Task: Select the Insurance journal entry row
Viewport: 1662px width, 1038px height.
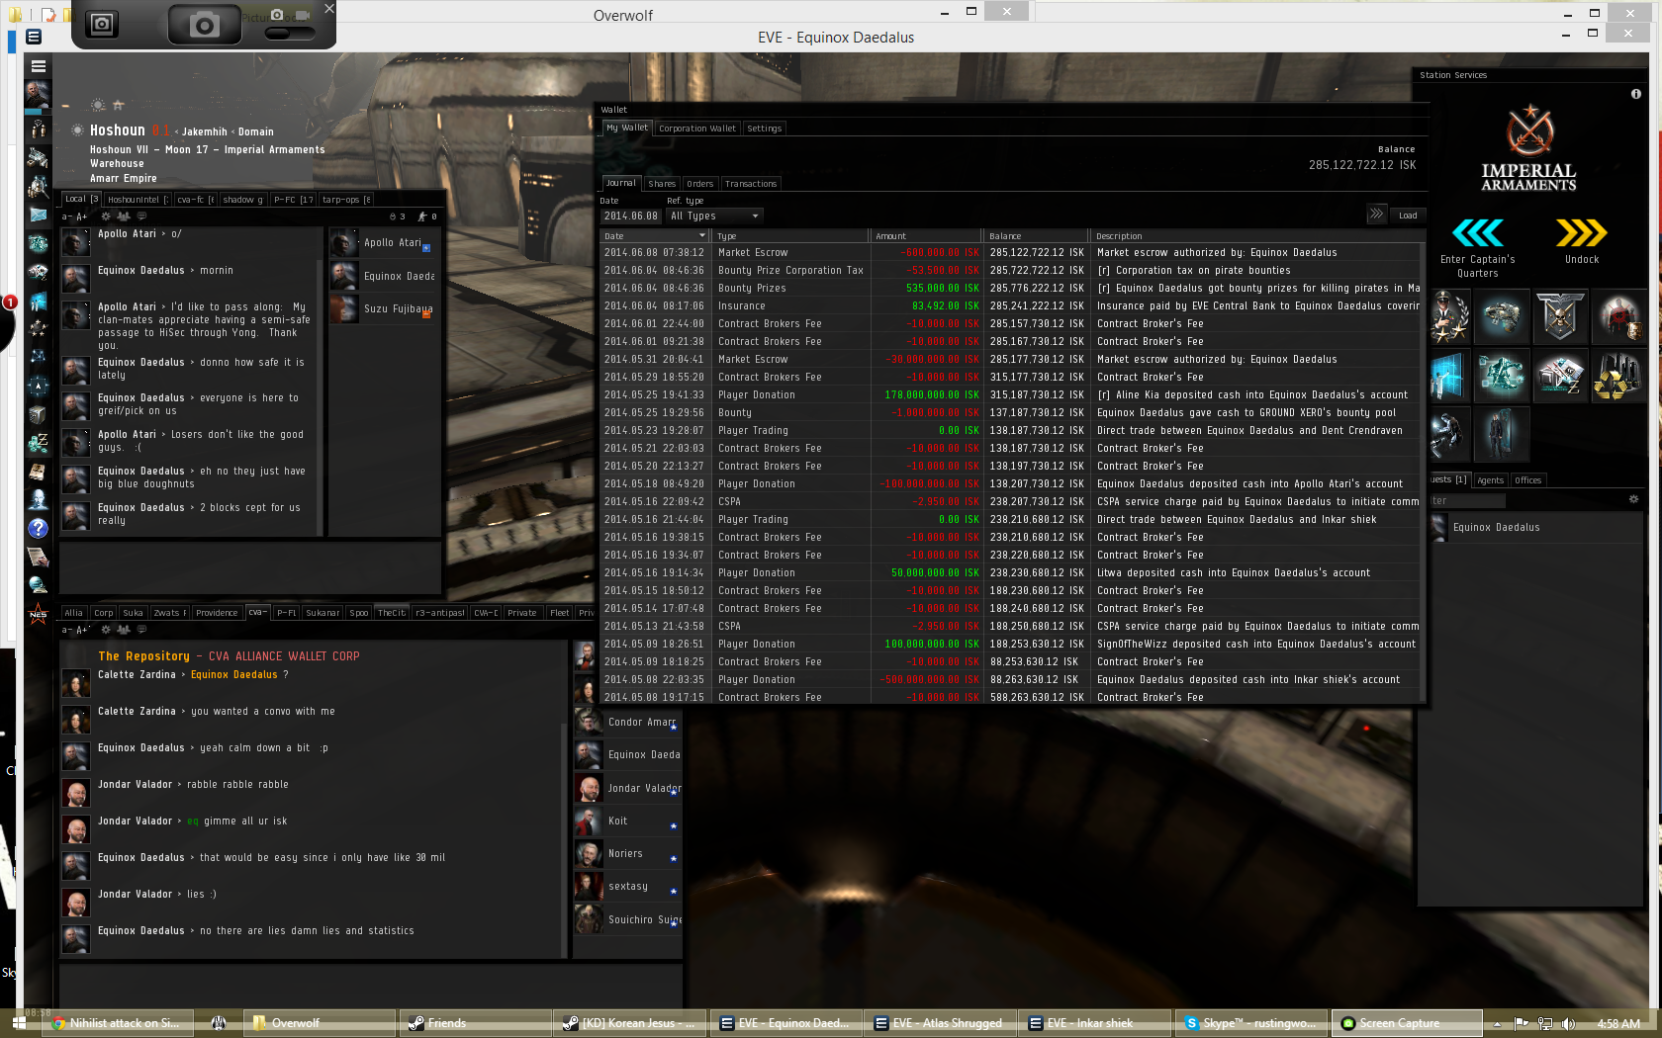Action: tap(1011, 306)
